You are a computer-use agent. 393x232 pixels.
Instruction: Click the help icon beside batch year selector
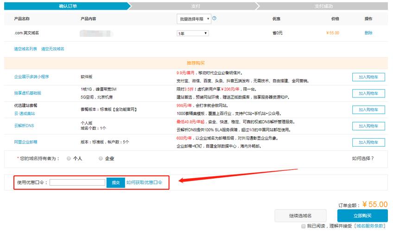click(x=214, y=18)
